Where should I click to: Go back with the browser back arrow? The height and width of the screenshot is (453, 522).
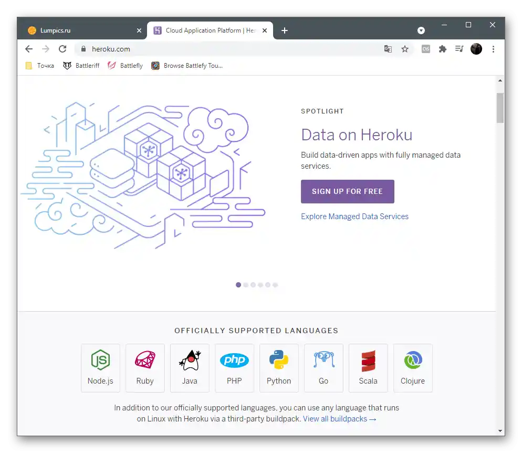(x=29, y=49)
